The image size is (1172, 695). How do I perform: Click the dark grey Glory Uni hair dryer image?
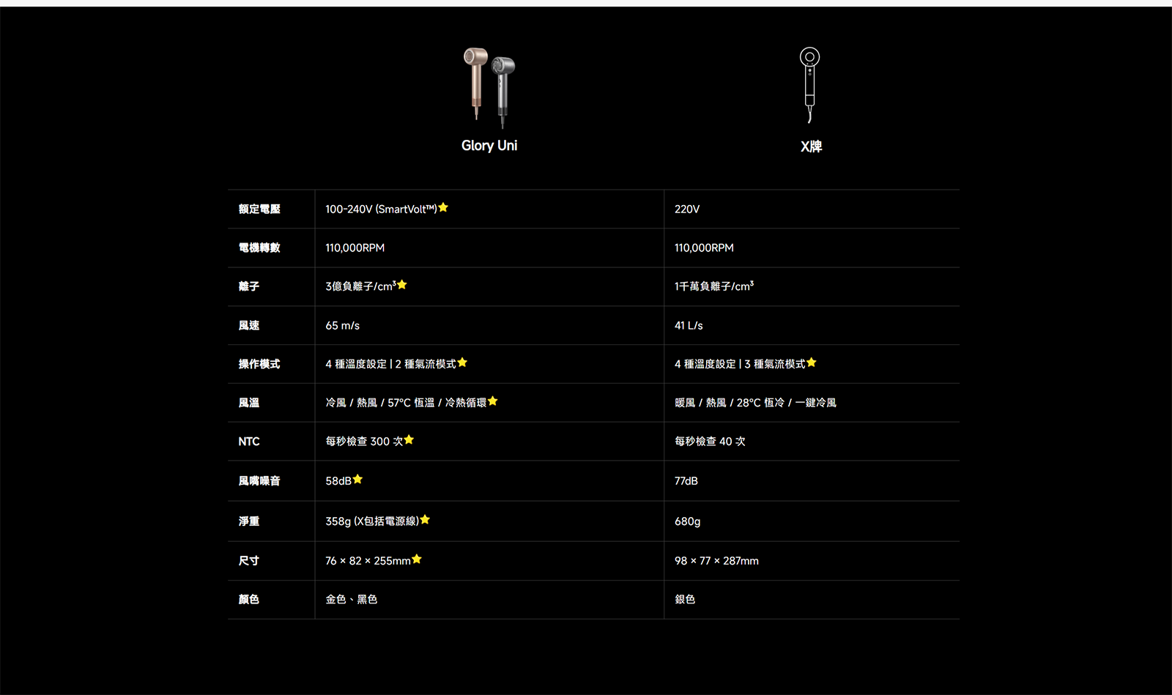pyautogui.click(x=503, y=92)
